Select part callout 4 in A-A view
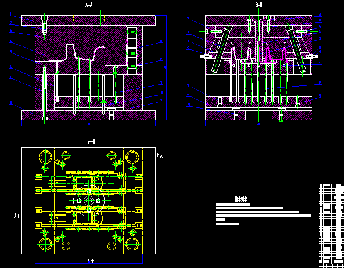Viewport: 345px width, 269px height. (x=10, y=41)
